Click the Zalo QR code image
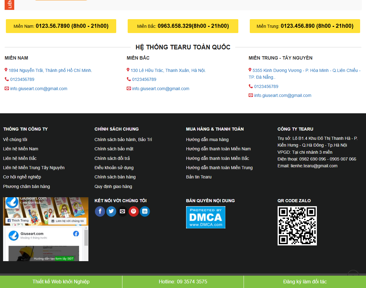Image resolution: width=366 pixels, height=288 pixels. point(297,226)
